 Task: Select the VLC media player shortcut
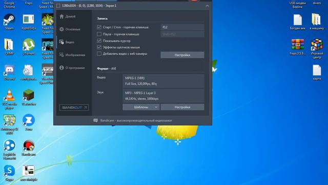[9, 99]
